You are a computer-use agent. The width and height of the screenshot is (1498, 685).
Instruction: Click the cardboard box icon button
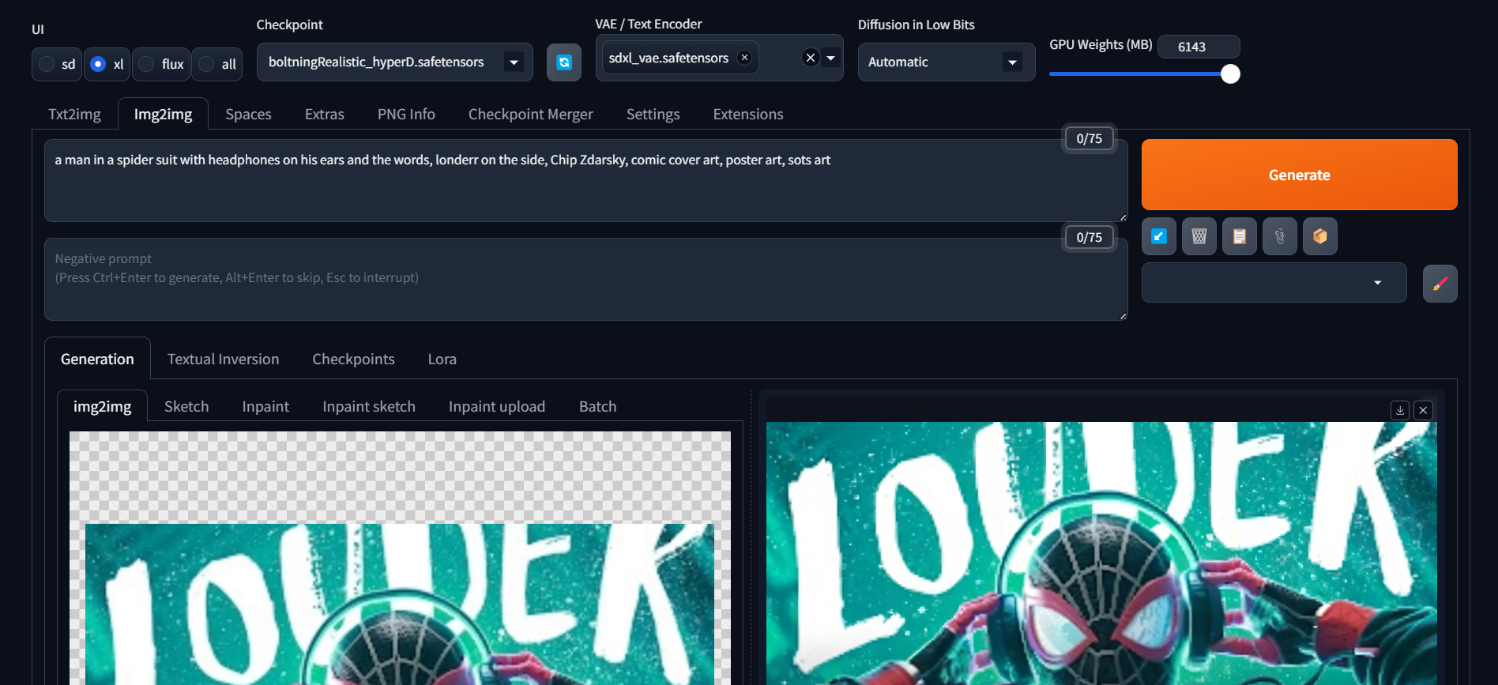1319,236
